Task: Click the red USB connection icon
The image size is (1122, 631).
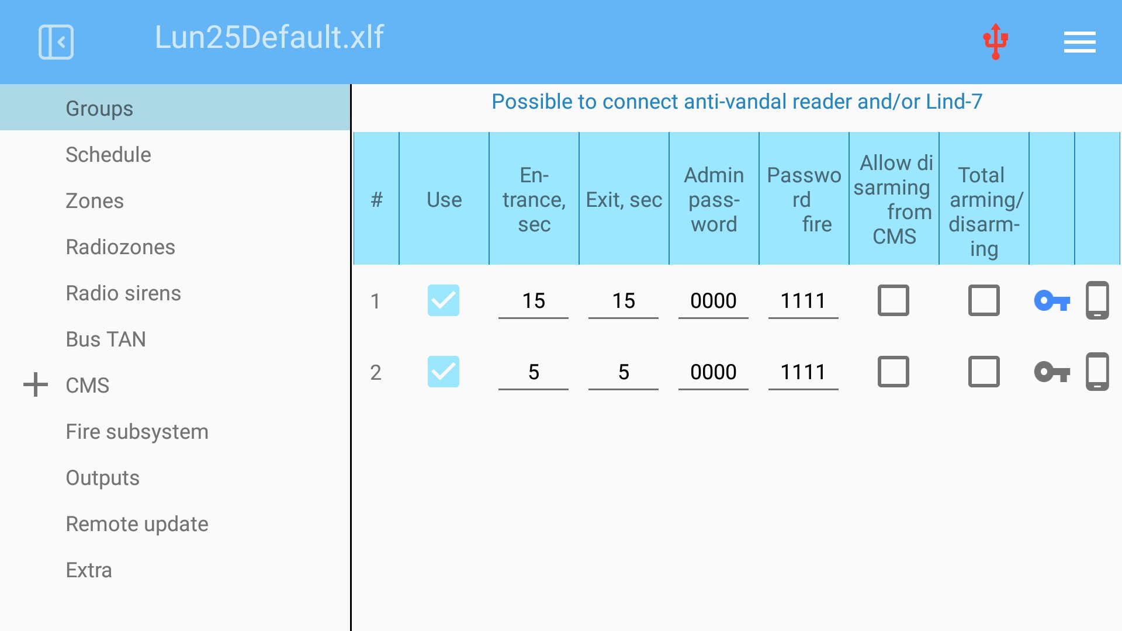Action: (x=995, y=41)
